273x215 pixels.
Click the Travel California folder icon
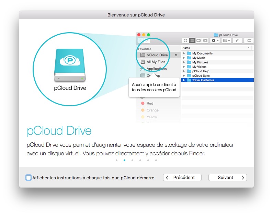[x=189, y=80]
